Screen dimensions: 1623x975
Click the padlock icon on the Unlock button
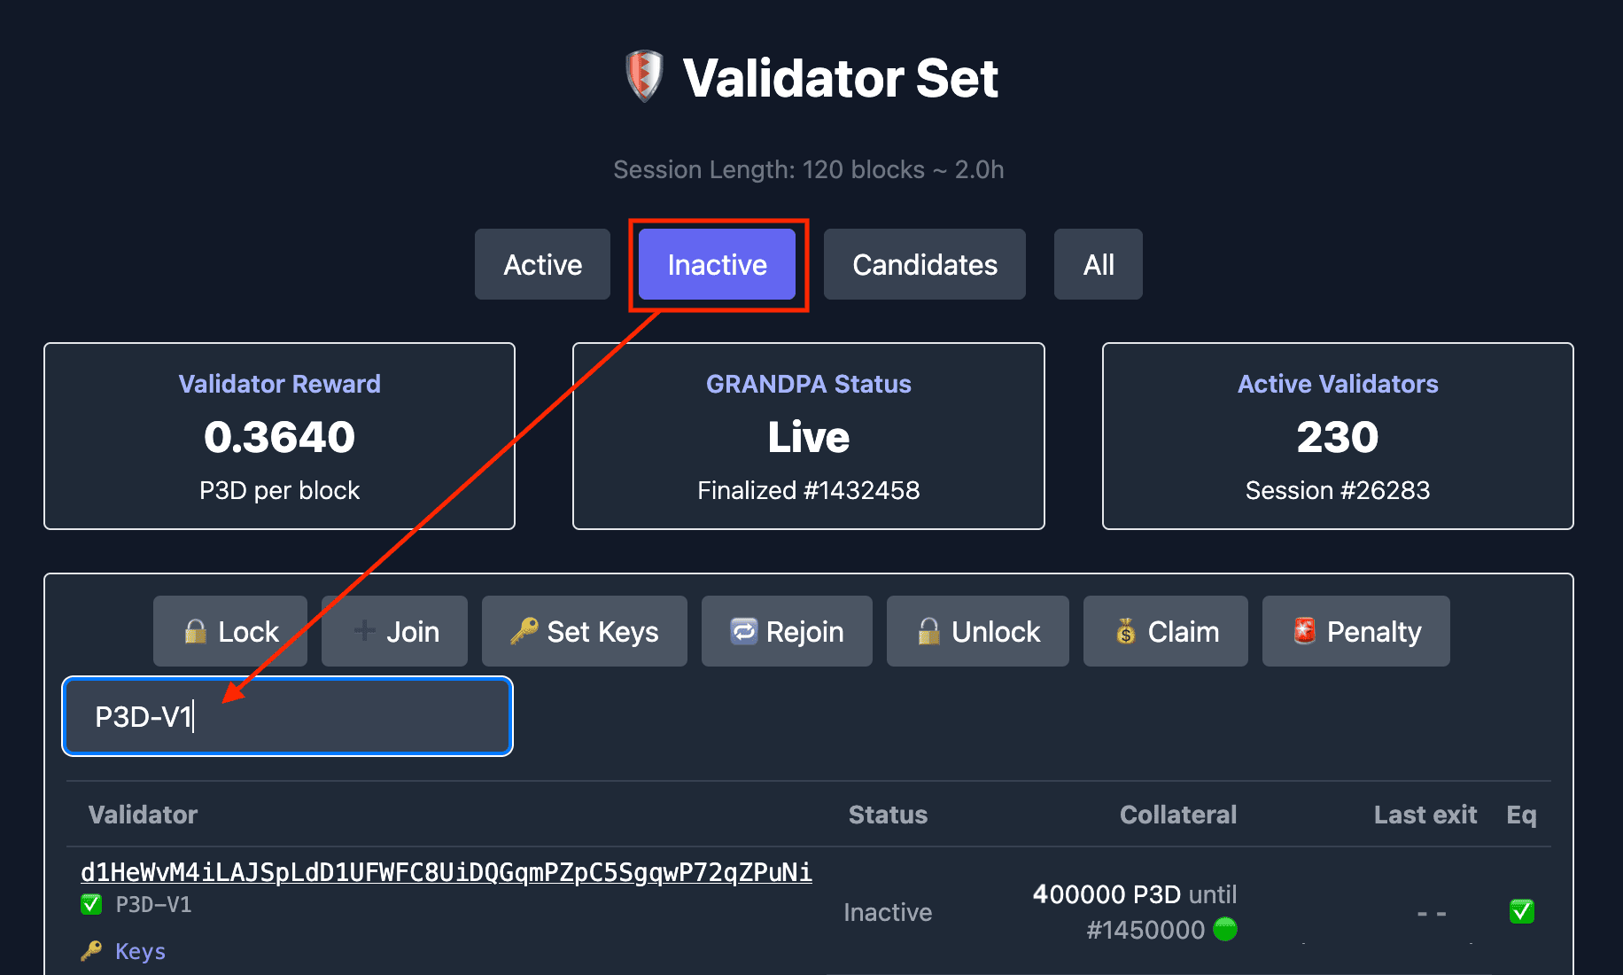point(928,631)
